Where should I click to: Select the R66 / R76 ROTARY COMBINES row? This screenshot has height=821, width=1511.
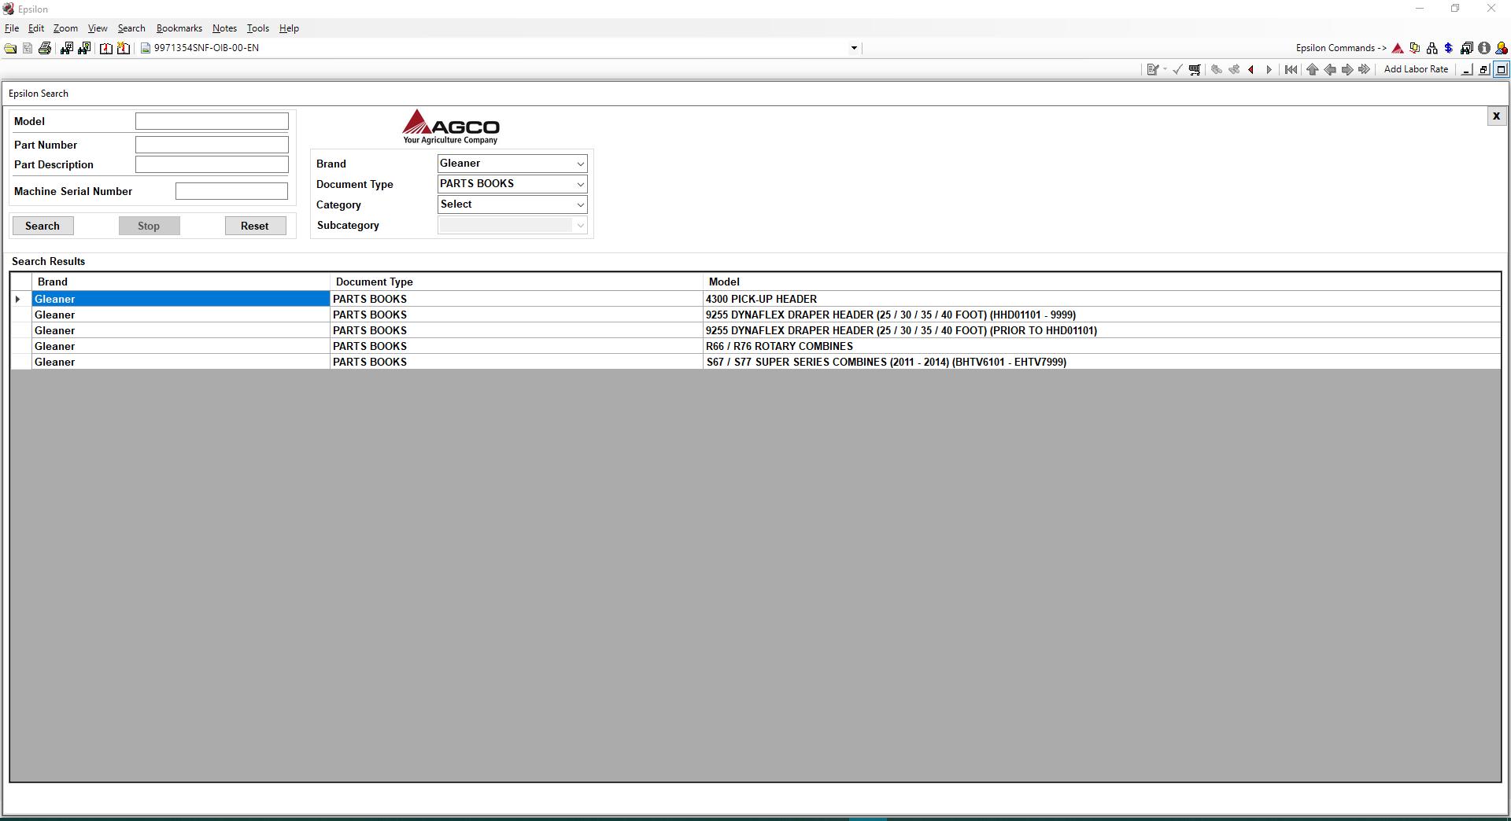755,346
